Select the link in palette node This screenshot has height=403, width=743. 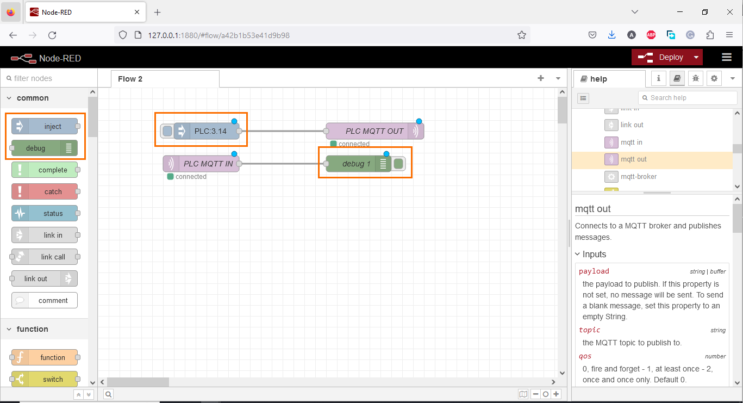(45, 235)
